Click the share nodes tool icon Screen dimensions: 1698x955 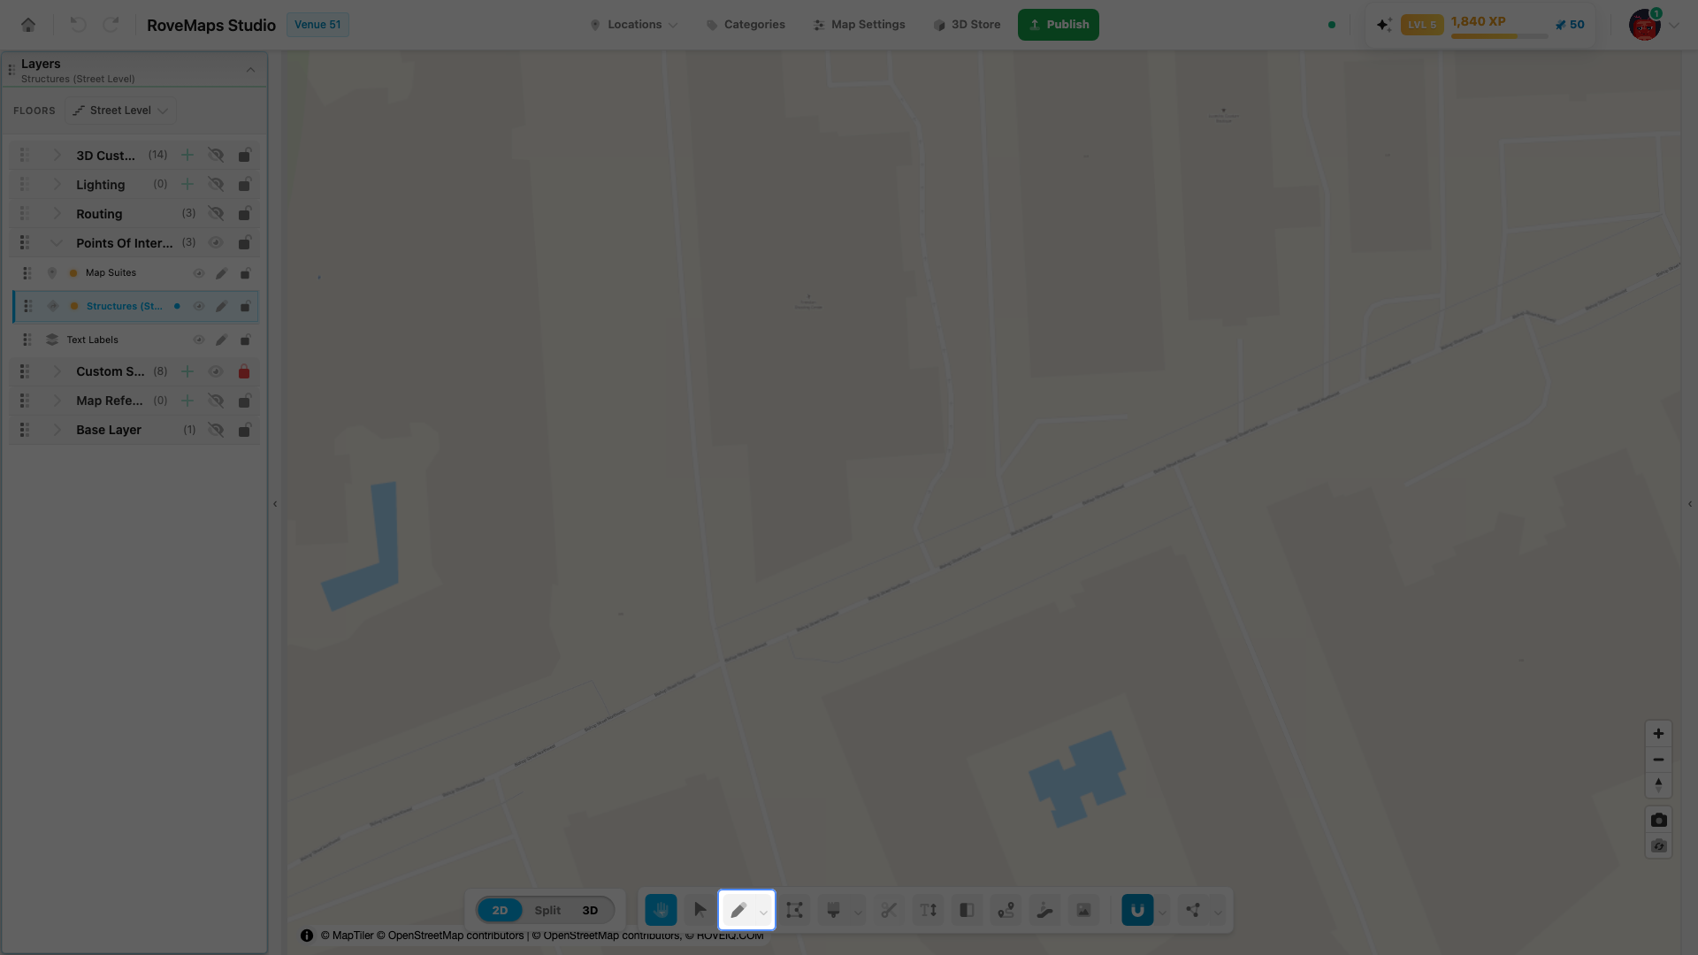coord(1193,910)
